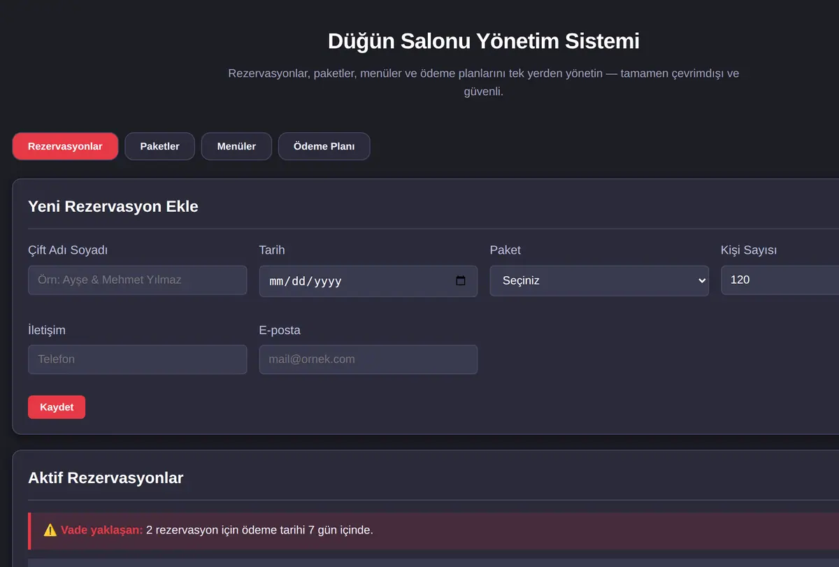Click the 'Aktif Rezervasyonlar' heading
The image size is (839, 567).
[106, 478]
